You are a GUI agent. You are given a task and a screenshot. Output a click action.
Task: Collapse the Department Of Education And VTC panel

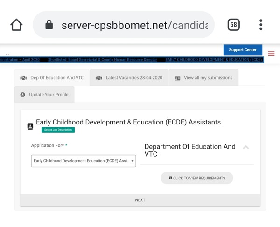(246, 147)
